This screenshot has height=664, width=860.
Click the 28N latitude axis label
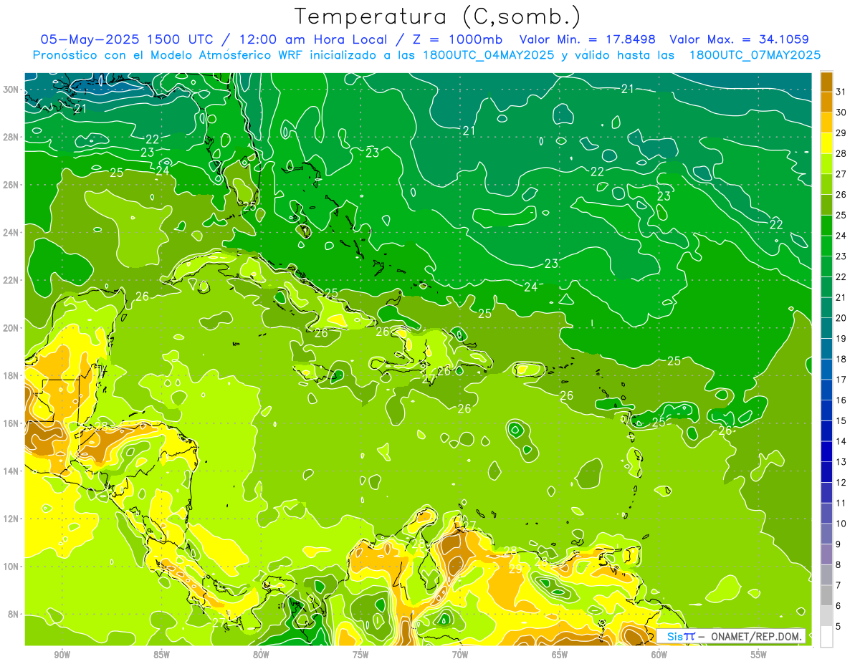(11, 137)
